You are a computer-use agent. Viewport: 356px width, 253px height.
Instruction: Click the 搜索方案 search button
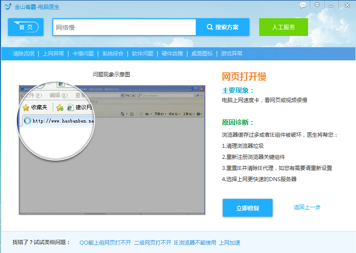tap(222, 27)
